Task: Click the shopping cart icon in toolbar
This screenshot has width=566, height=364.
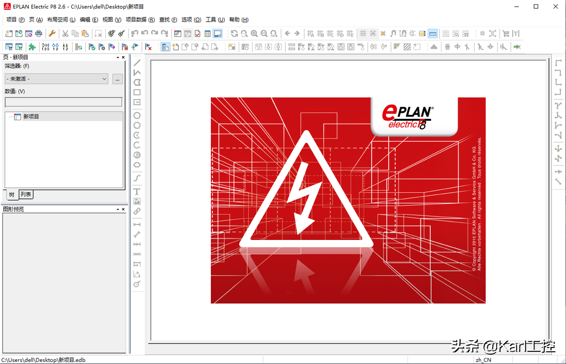Action: click(x=506, y=33)
